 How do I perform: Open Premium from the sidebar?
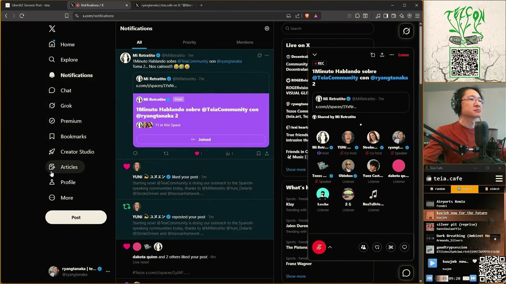point(65,121)
